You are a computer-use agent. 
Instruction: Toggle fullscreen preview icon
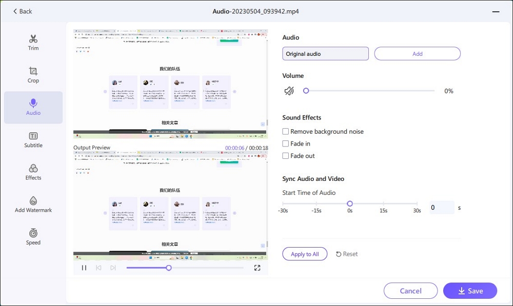(257, 268)
